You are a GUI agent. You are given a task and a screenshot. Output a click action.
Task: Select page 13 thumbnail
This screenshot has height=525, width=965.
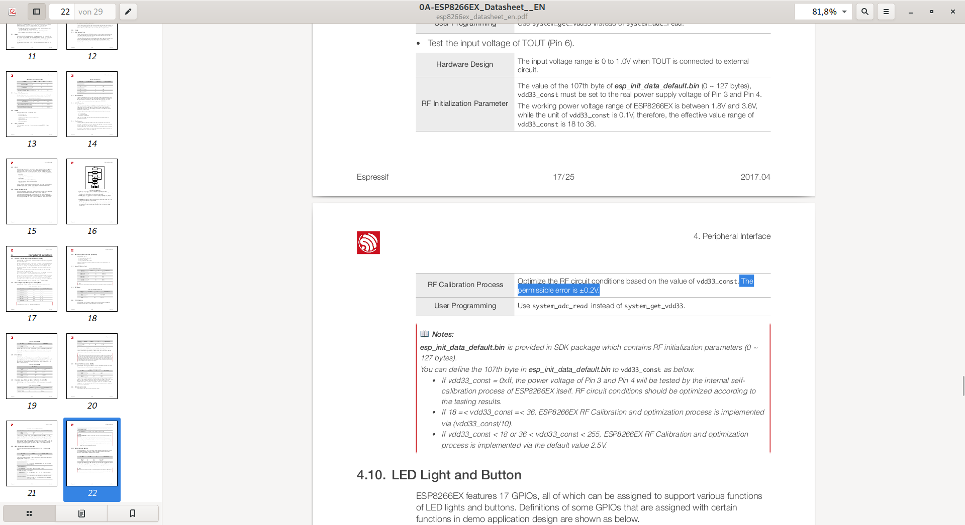pos(32,104)
